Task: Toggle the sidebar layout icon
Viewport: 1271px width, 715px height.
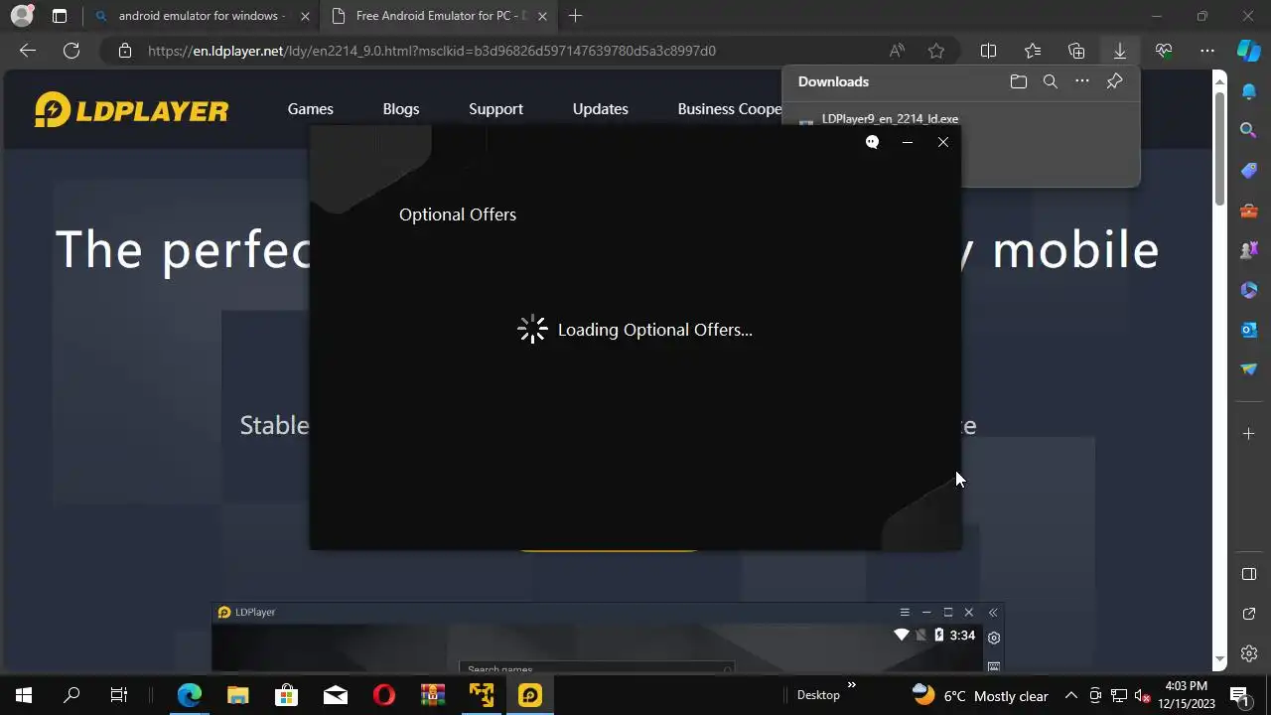Action: [1249, 574]
